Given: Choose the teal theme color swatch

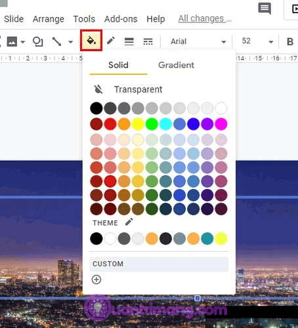Looking at the screenshot, I should click(x=207, y=238).
